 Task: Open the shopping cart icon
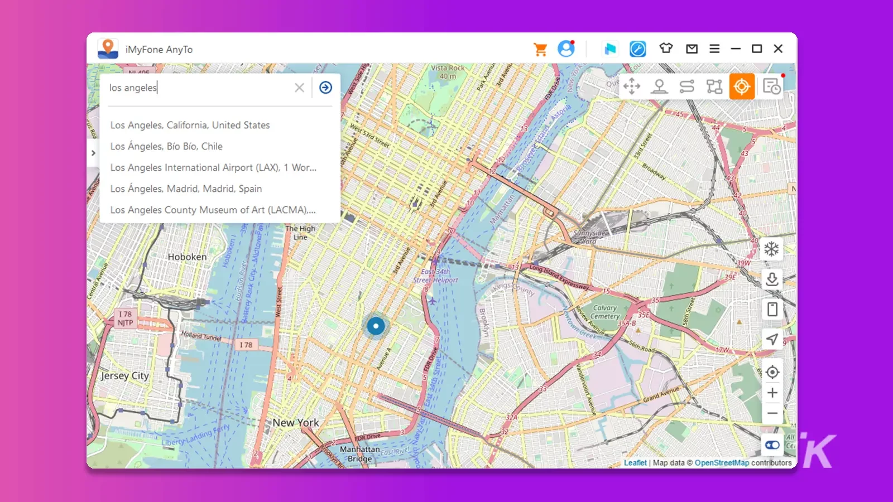540,49
